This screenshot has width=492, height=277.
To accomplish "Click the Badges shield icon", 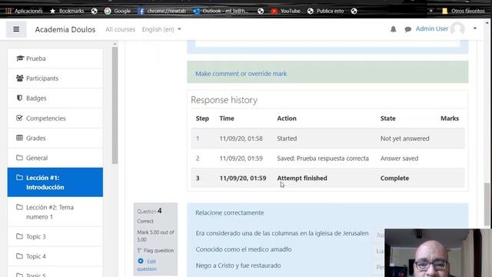I will (19, 98).
